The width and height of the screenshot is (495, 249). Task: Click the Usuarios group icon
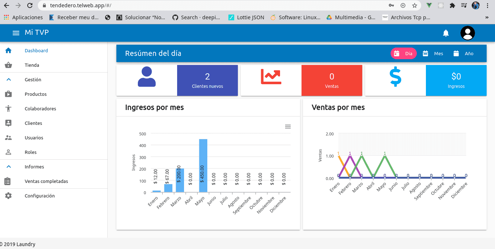(x=8, y=138)
